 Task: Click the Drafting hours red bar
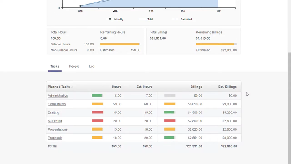pyautogui.click(x=97, y=112)
